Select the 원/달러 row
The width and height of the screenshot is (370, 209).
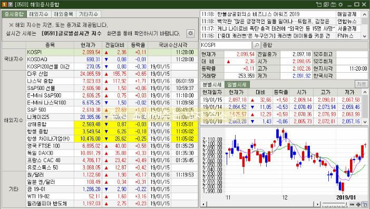pos(112,175)
